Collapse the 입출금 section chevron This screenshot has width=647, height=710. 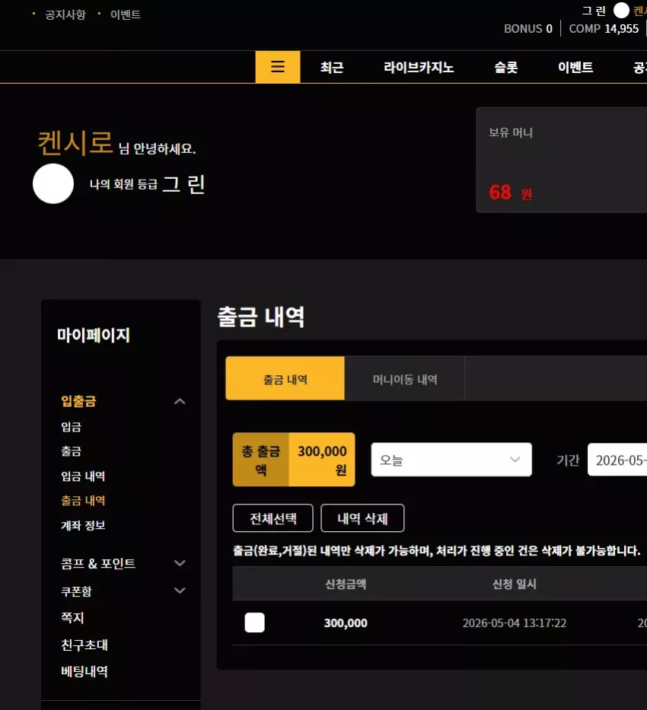click(x=180, y=402)
